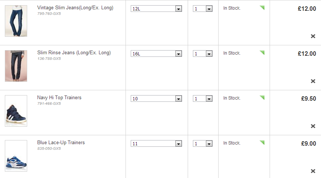Click green stock corner flag for Vintage Slim Jeans

(x=262, y=7)
